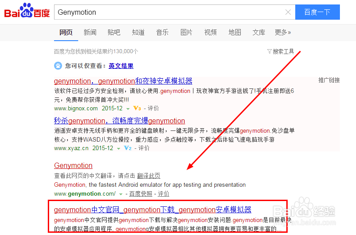The width and height of the screenshot is (356, 235).
Task: Expand dropdown arrow after genymotion.com URL
Action: pyautogui.click(x=121, y=194)
